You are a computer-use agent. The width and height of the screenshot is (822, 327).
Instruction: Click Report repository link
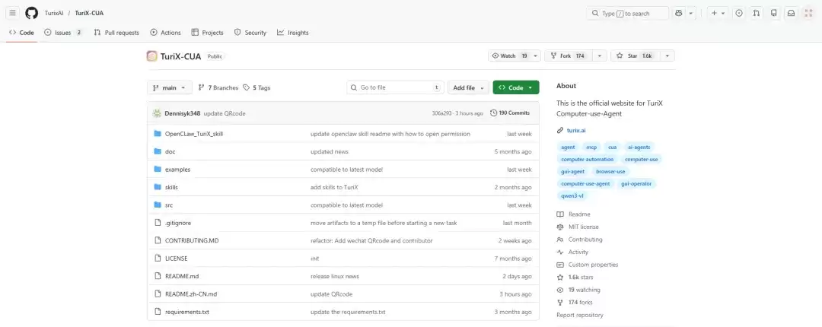point(580,315)
